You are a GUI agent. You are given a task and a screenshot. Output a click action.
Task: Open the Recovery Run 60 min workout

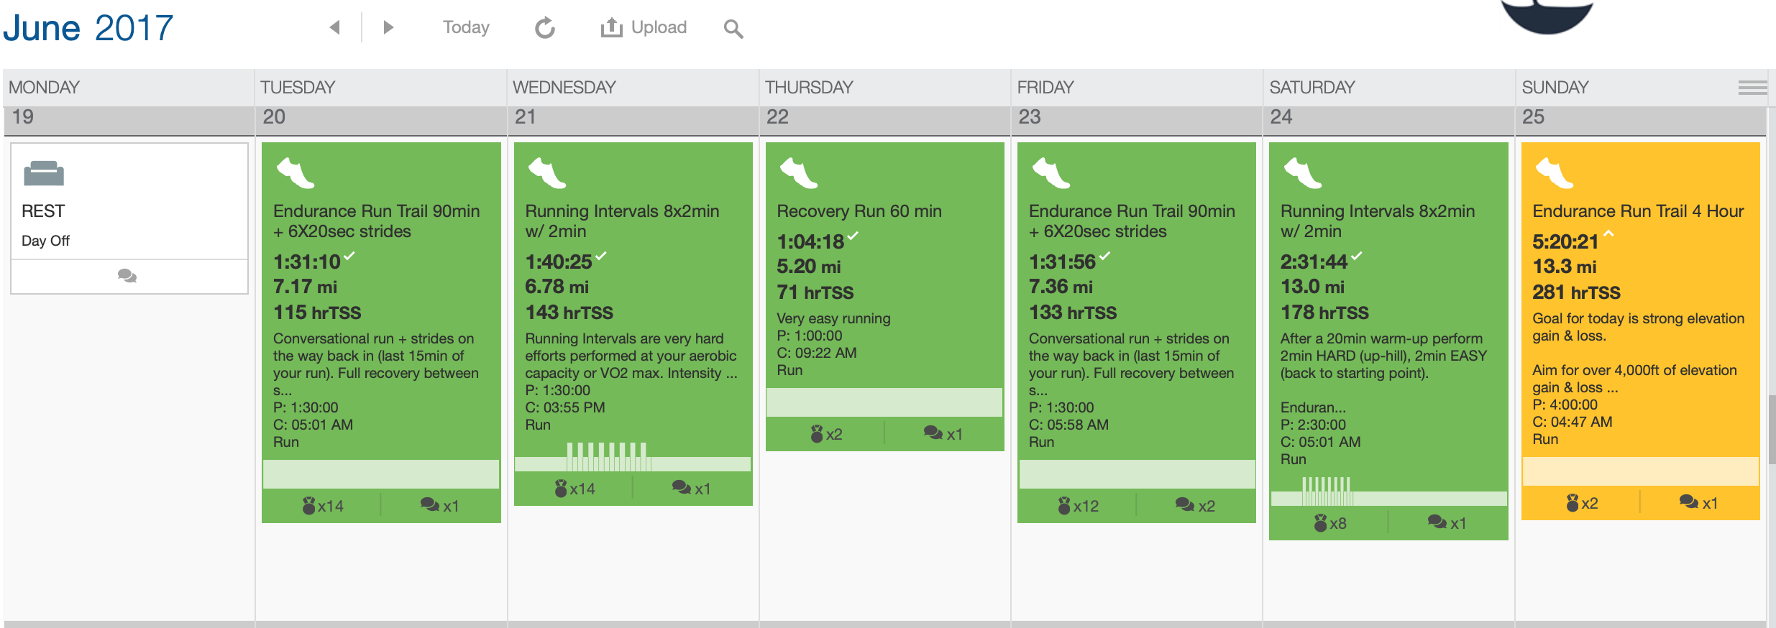(x=859, y=211)
